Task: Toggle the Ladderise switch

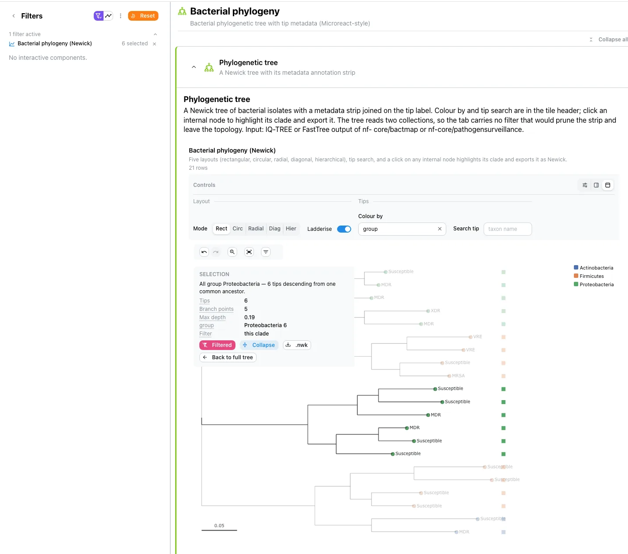Action: coord(344,229)
